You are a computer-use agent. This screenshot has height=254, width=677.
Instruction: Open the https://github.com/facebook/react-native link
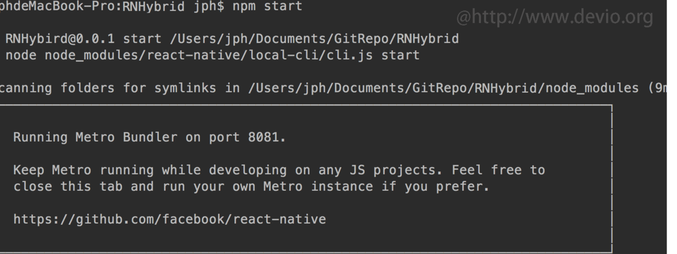tap(169, 220)
